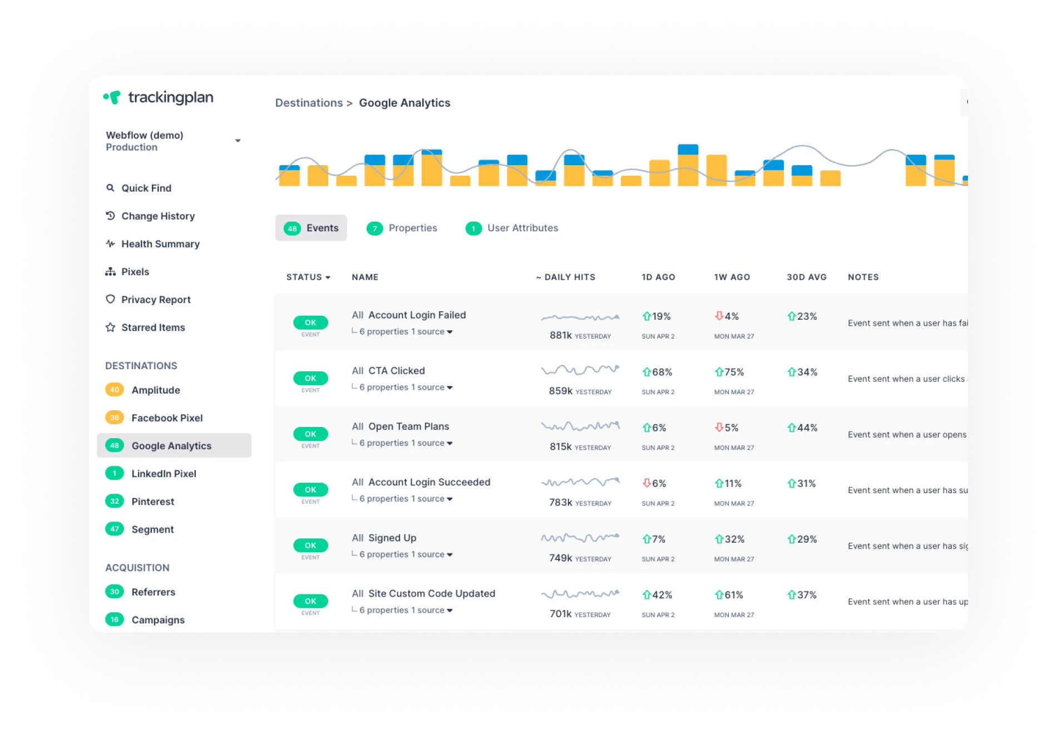The image size is (1057, 735).
Task: Click the OK status badge for CTA Clicked
Action: pos(310,378)
